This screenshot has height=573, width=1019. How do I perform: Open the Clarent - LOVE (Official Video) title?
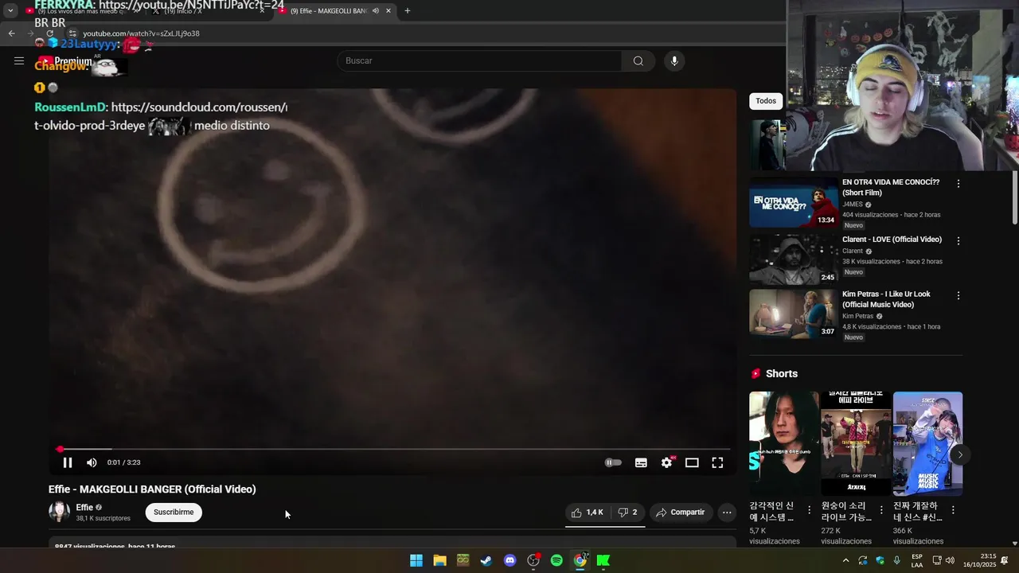(x=892, y=240)
